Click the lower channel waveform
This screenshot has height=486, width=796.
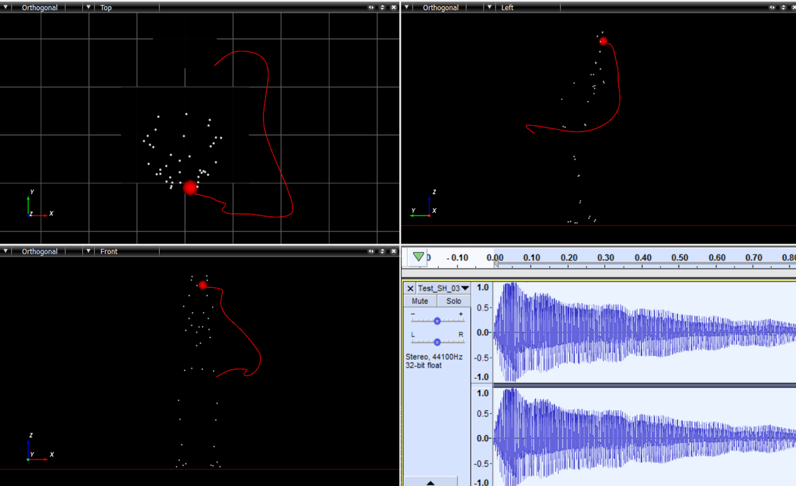645,438
